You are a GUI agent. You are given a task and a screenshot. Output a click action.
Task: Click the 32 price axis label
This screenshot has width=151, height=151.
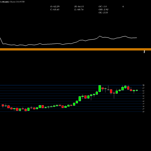coord(143,106)
